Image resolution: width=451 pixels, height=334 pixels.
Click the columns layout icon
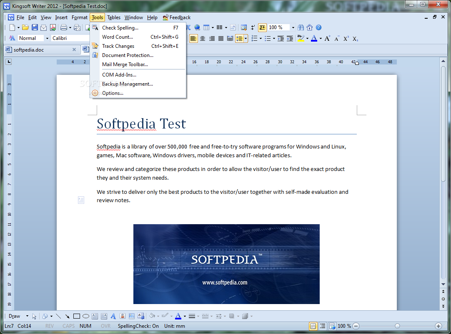pos(220,27)
